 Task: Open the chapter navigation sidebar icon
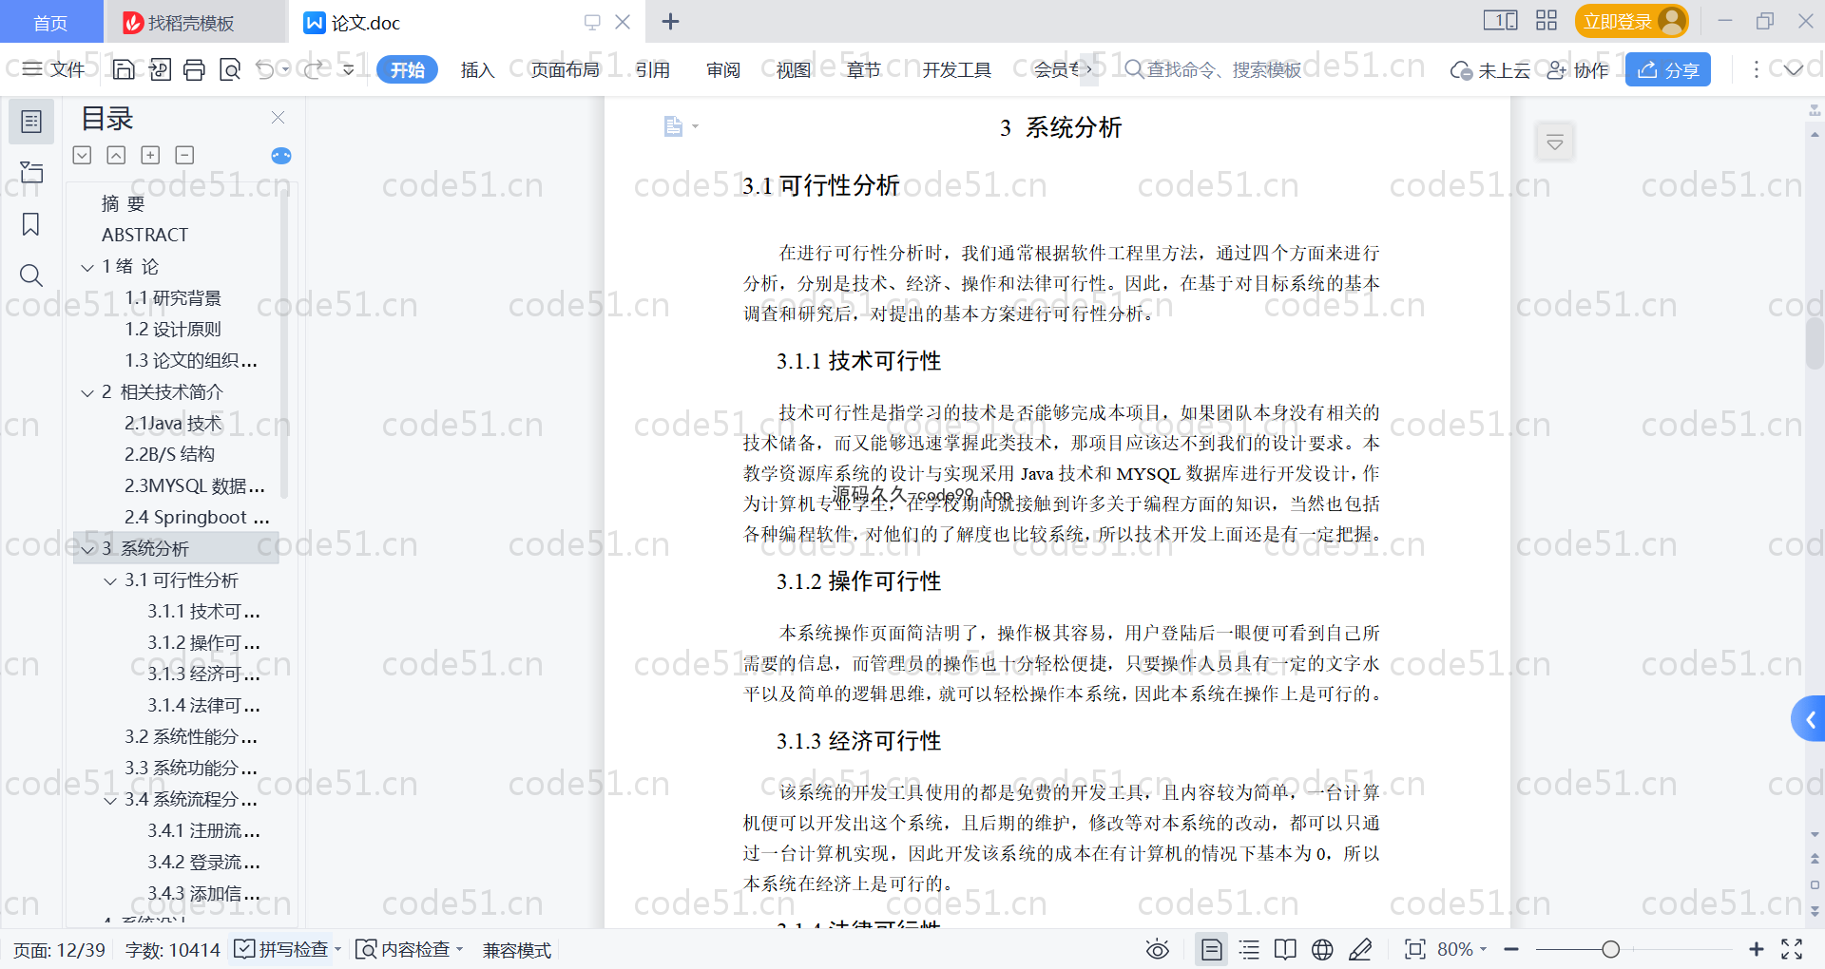[31, 172]
